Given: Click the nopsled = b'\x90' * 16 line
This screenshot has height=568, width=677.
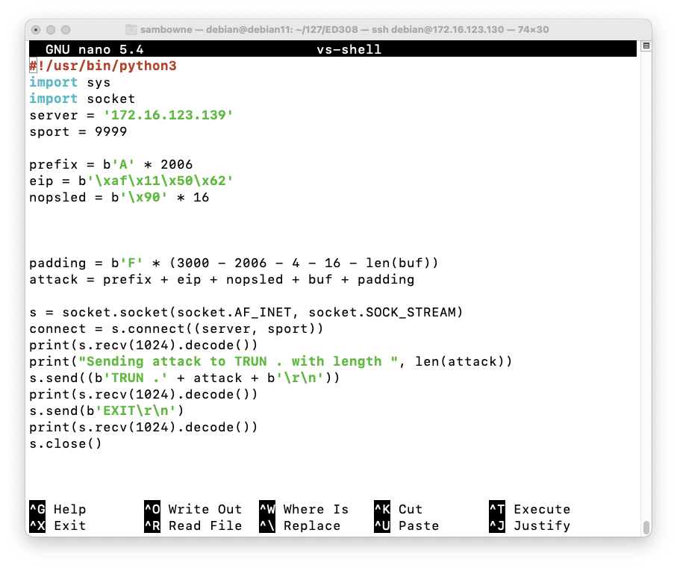Looking at the screenshot, I should pyautogui.click(x=119, y=197).
